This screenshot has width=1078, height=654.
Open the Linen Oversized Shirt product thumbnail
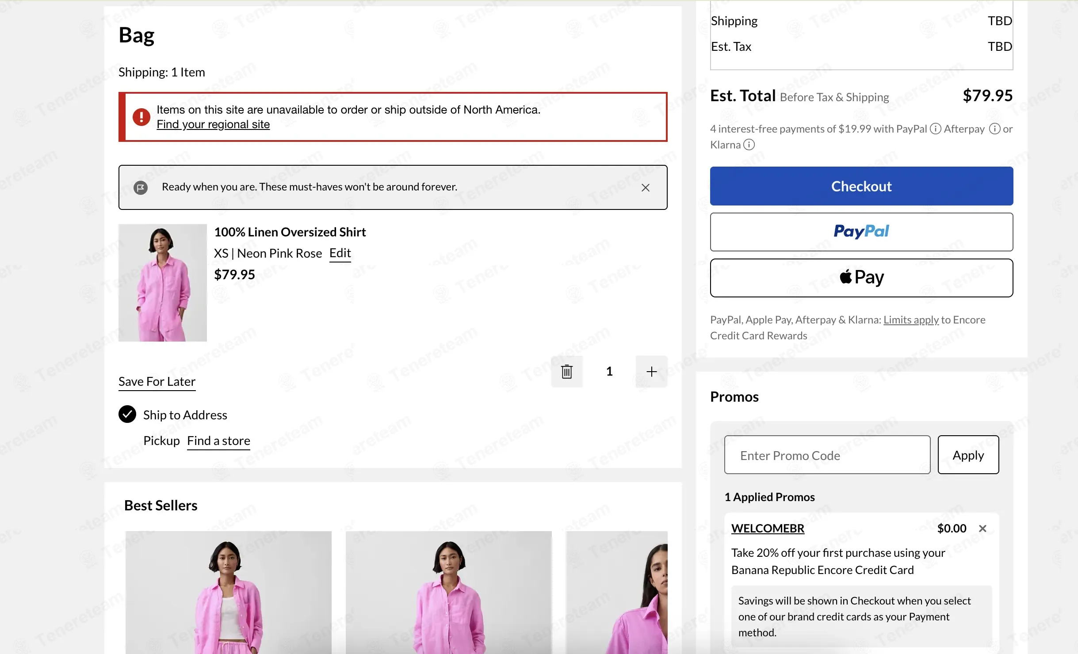click(x=163, y=283)
